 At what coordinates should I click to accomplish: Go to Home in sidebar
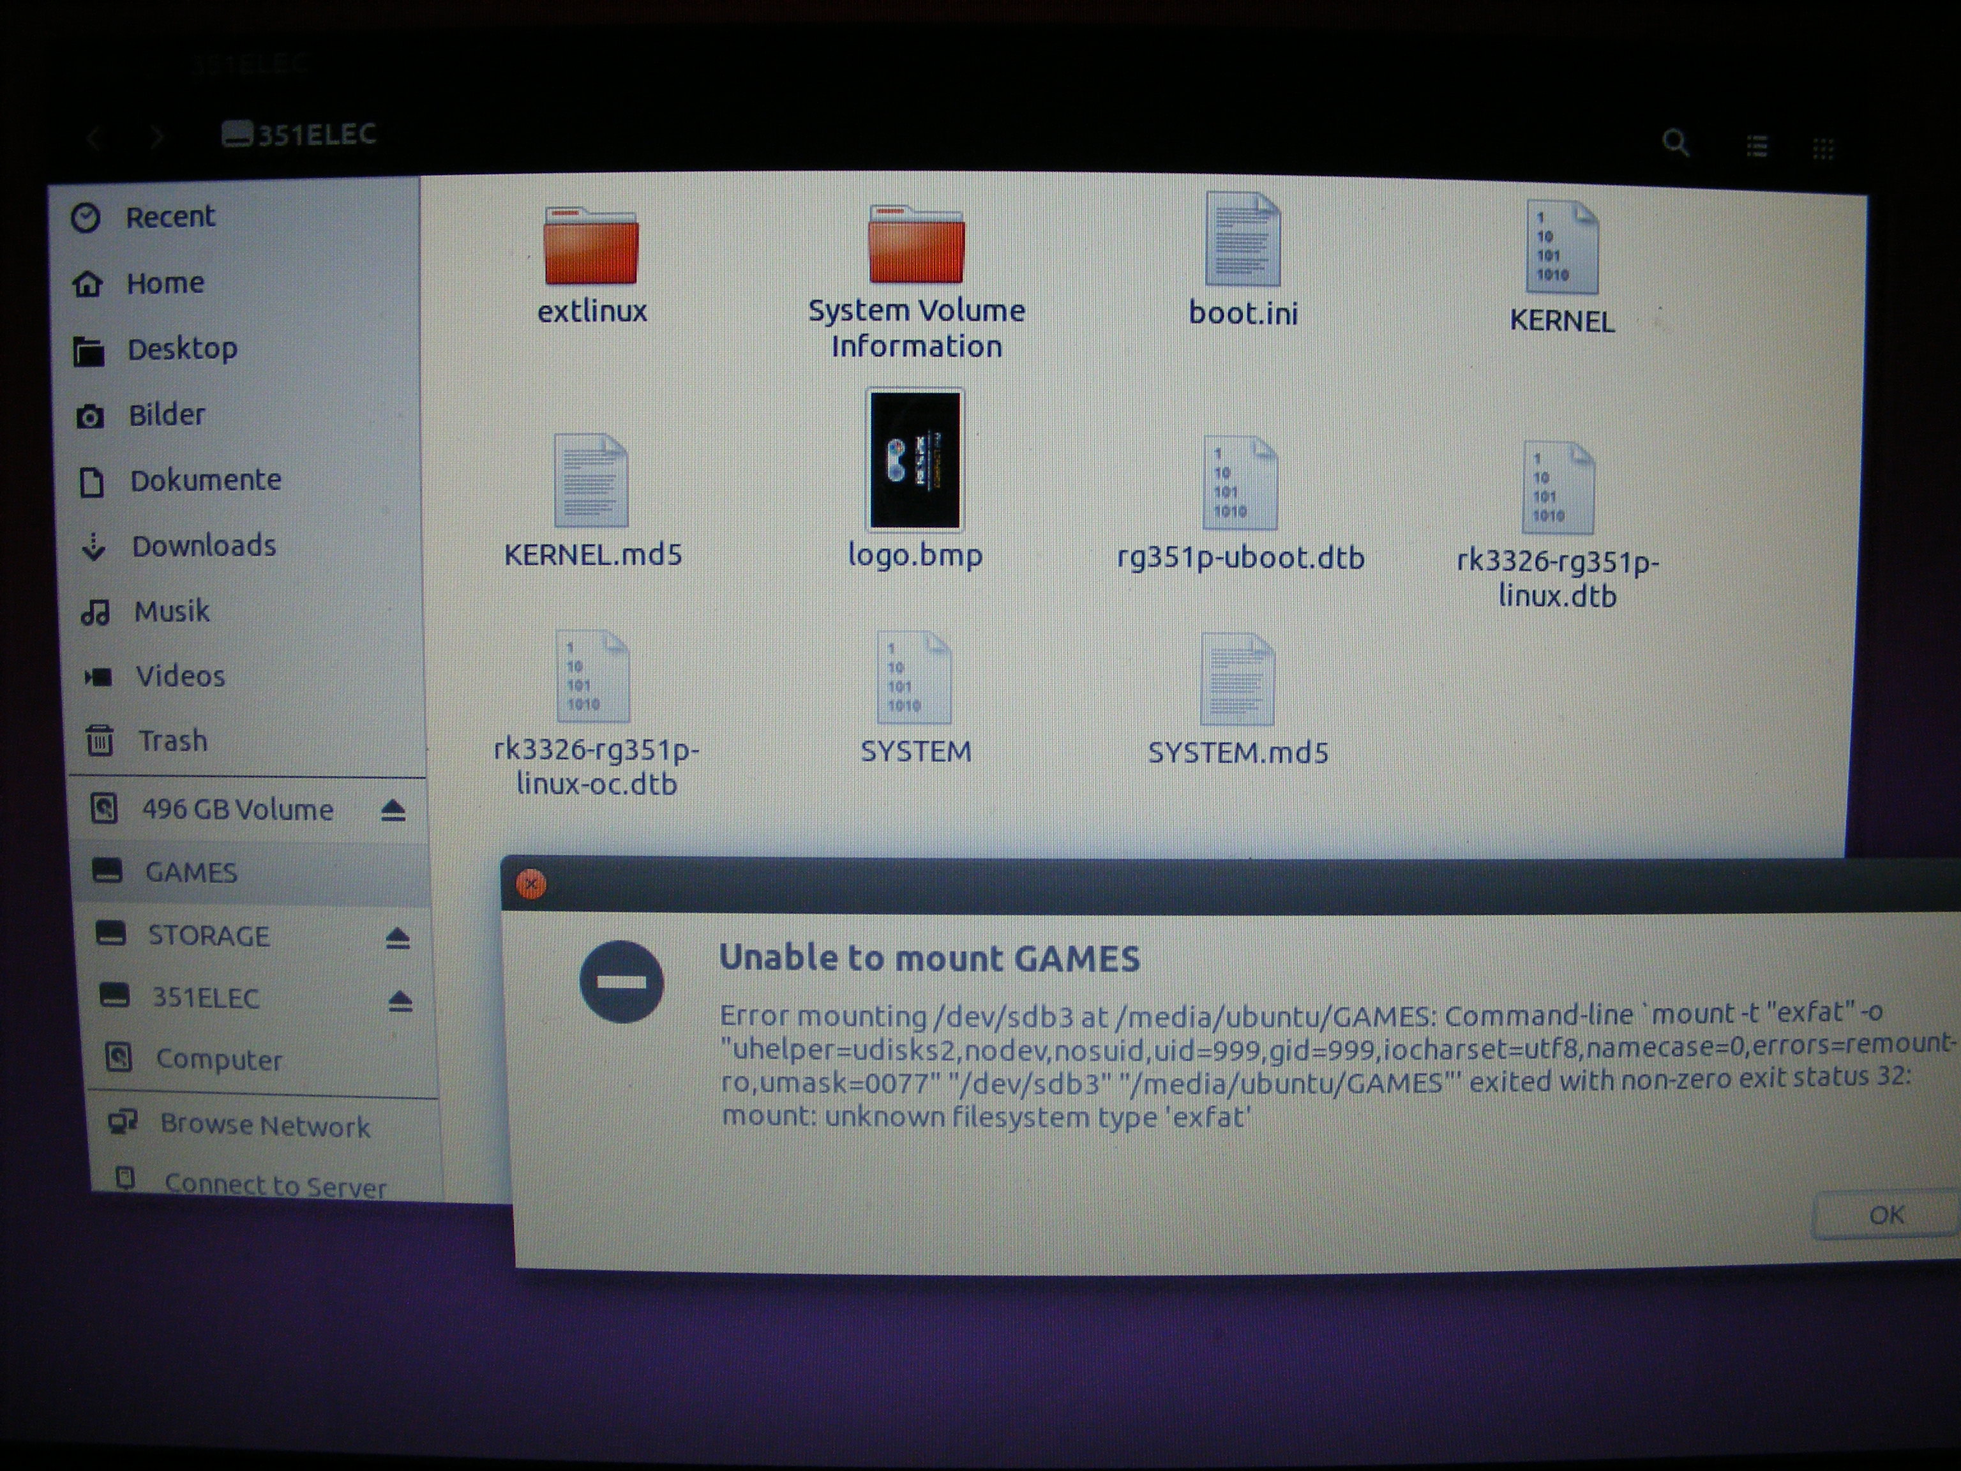[x=165, y=283]
